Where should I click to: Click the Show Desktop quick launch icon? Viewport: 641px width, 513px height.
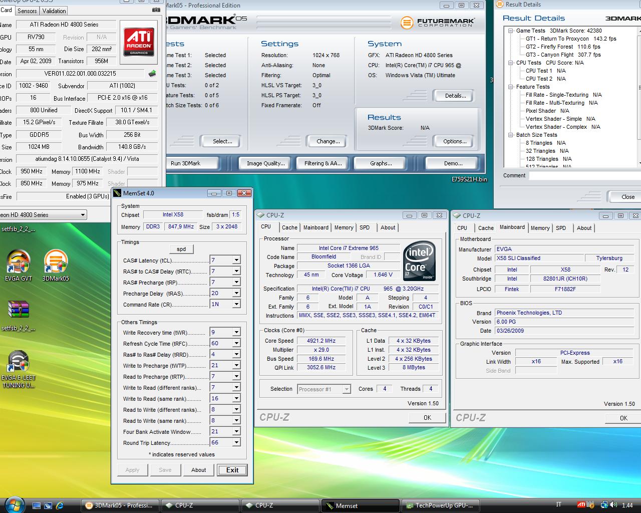(x=37, y=505)
